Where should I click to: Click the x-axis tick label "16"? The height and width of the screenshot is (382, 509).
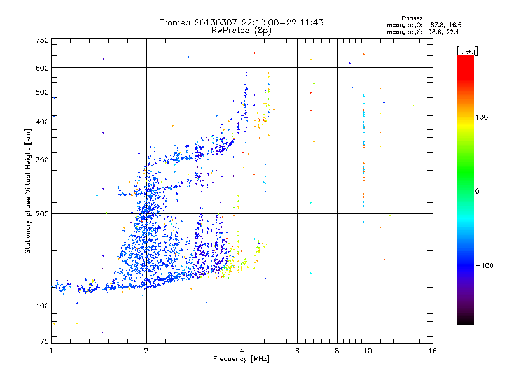coord(433,351)
